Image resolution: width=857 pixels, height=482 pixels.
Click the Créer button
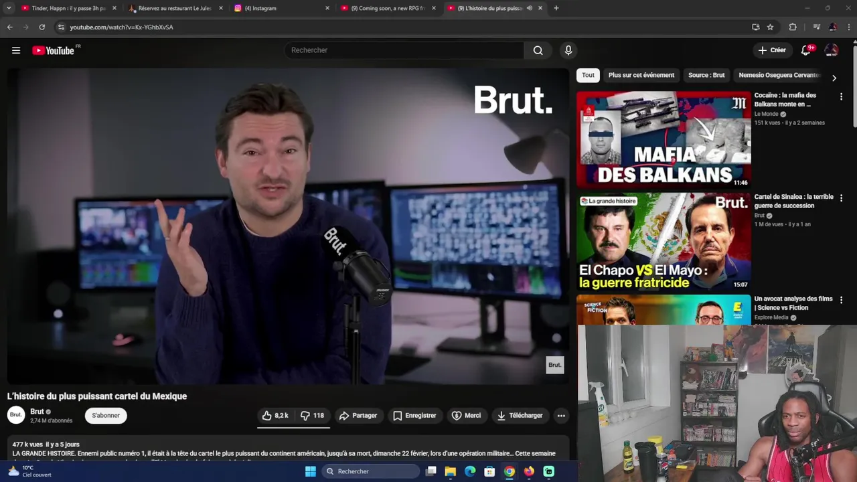(772, 50)
